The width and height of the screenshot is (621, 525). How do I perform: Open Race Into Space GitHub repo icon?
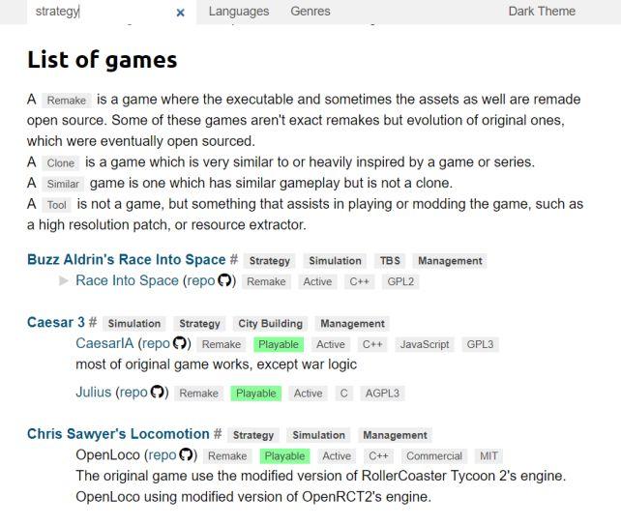[224, 280]
